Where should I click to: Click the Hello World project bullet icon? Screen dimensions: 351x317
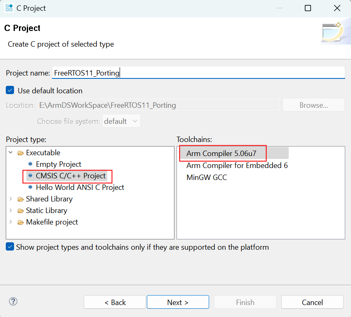pyautogui.click(x=30, y=187)
